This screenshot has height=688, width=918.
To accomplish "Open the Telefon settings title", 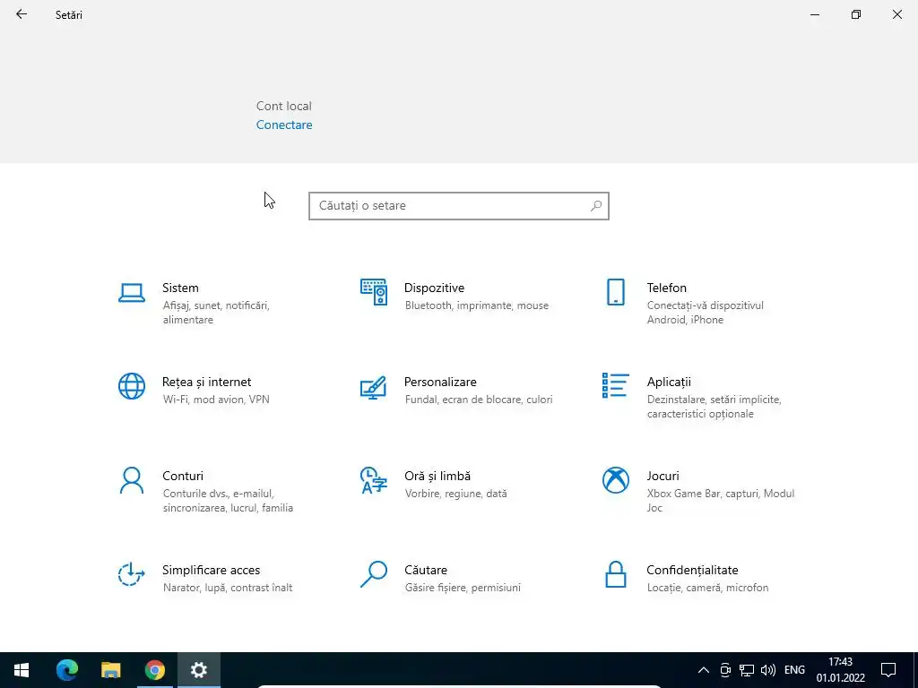I will point(666,288).
